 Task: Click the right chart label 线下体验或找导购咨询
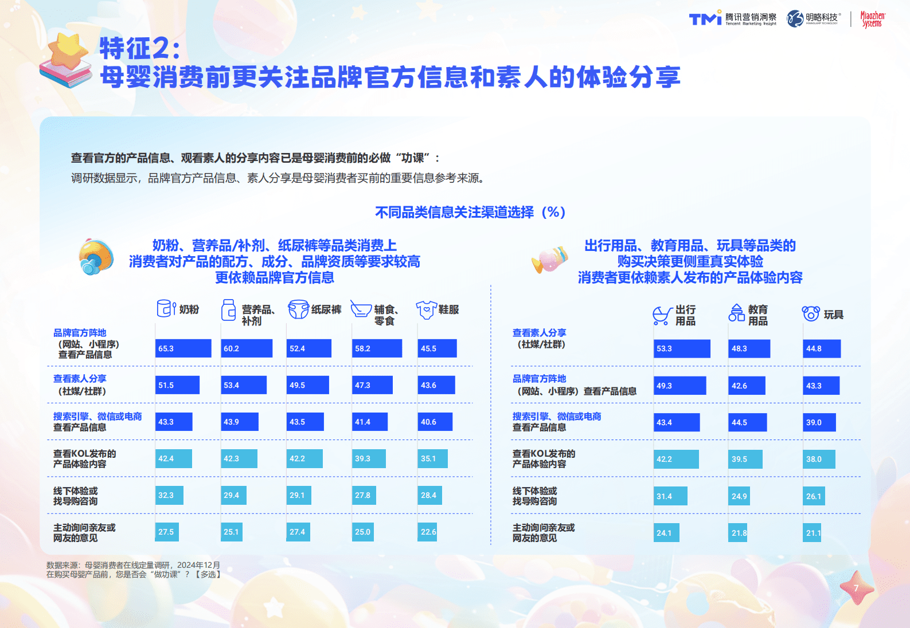tap(534, 496)
